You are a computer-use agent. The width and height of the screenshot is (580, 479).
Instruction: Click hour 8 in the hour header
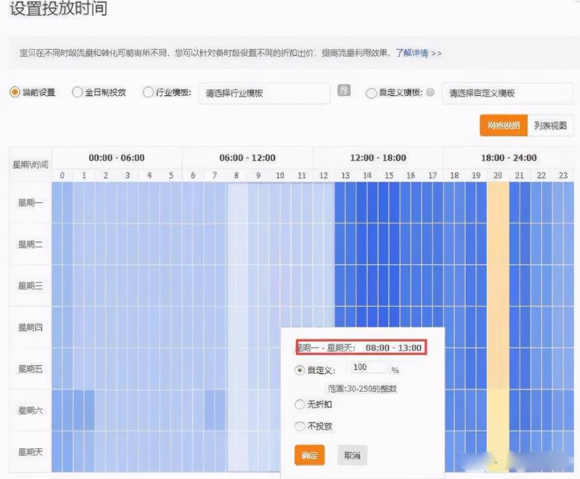[236, 176]
